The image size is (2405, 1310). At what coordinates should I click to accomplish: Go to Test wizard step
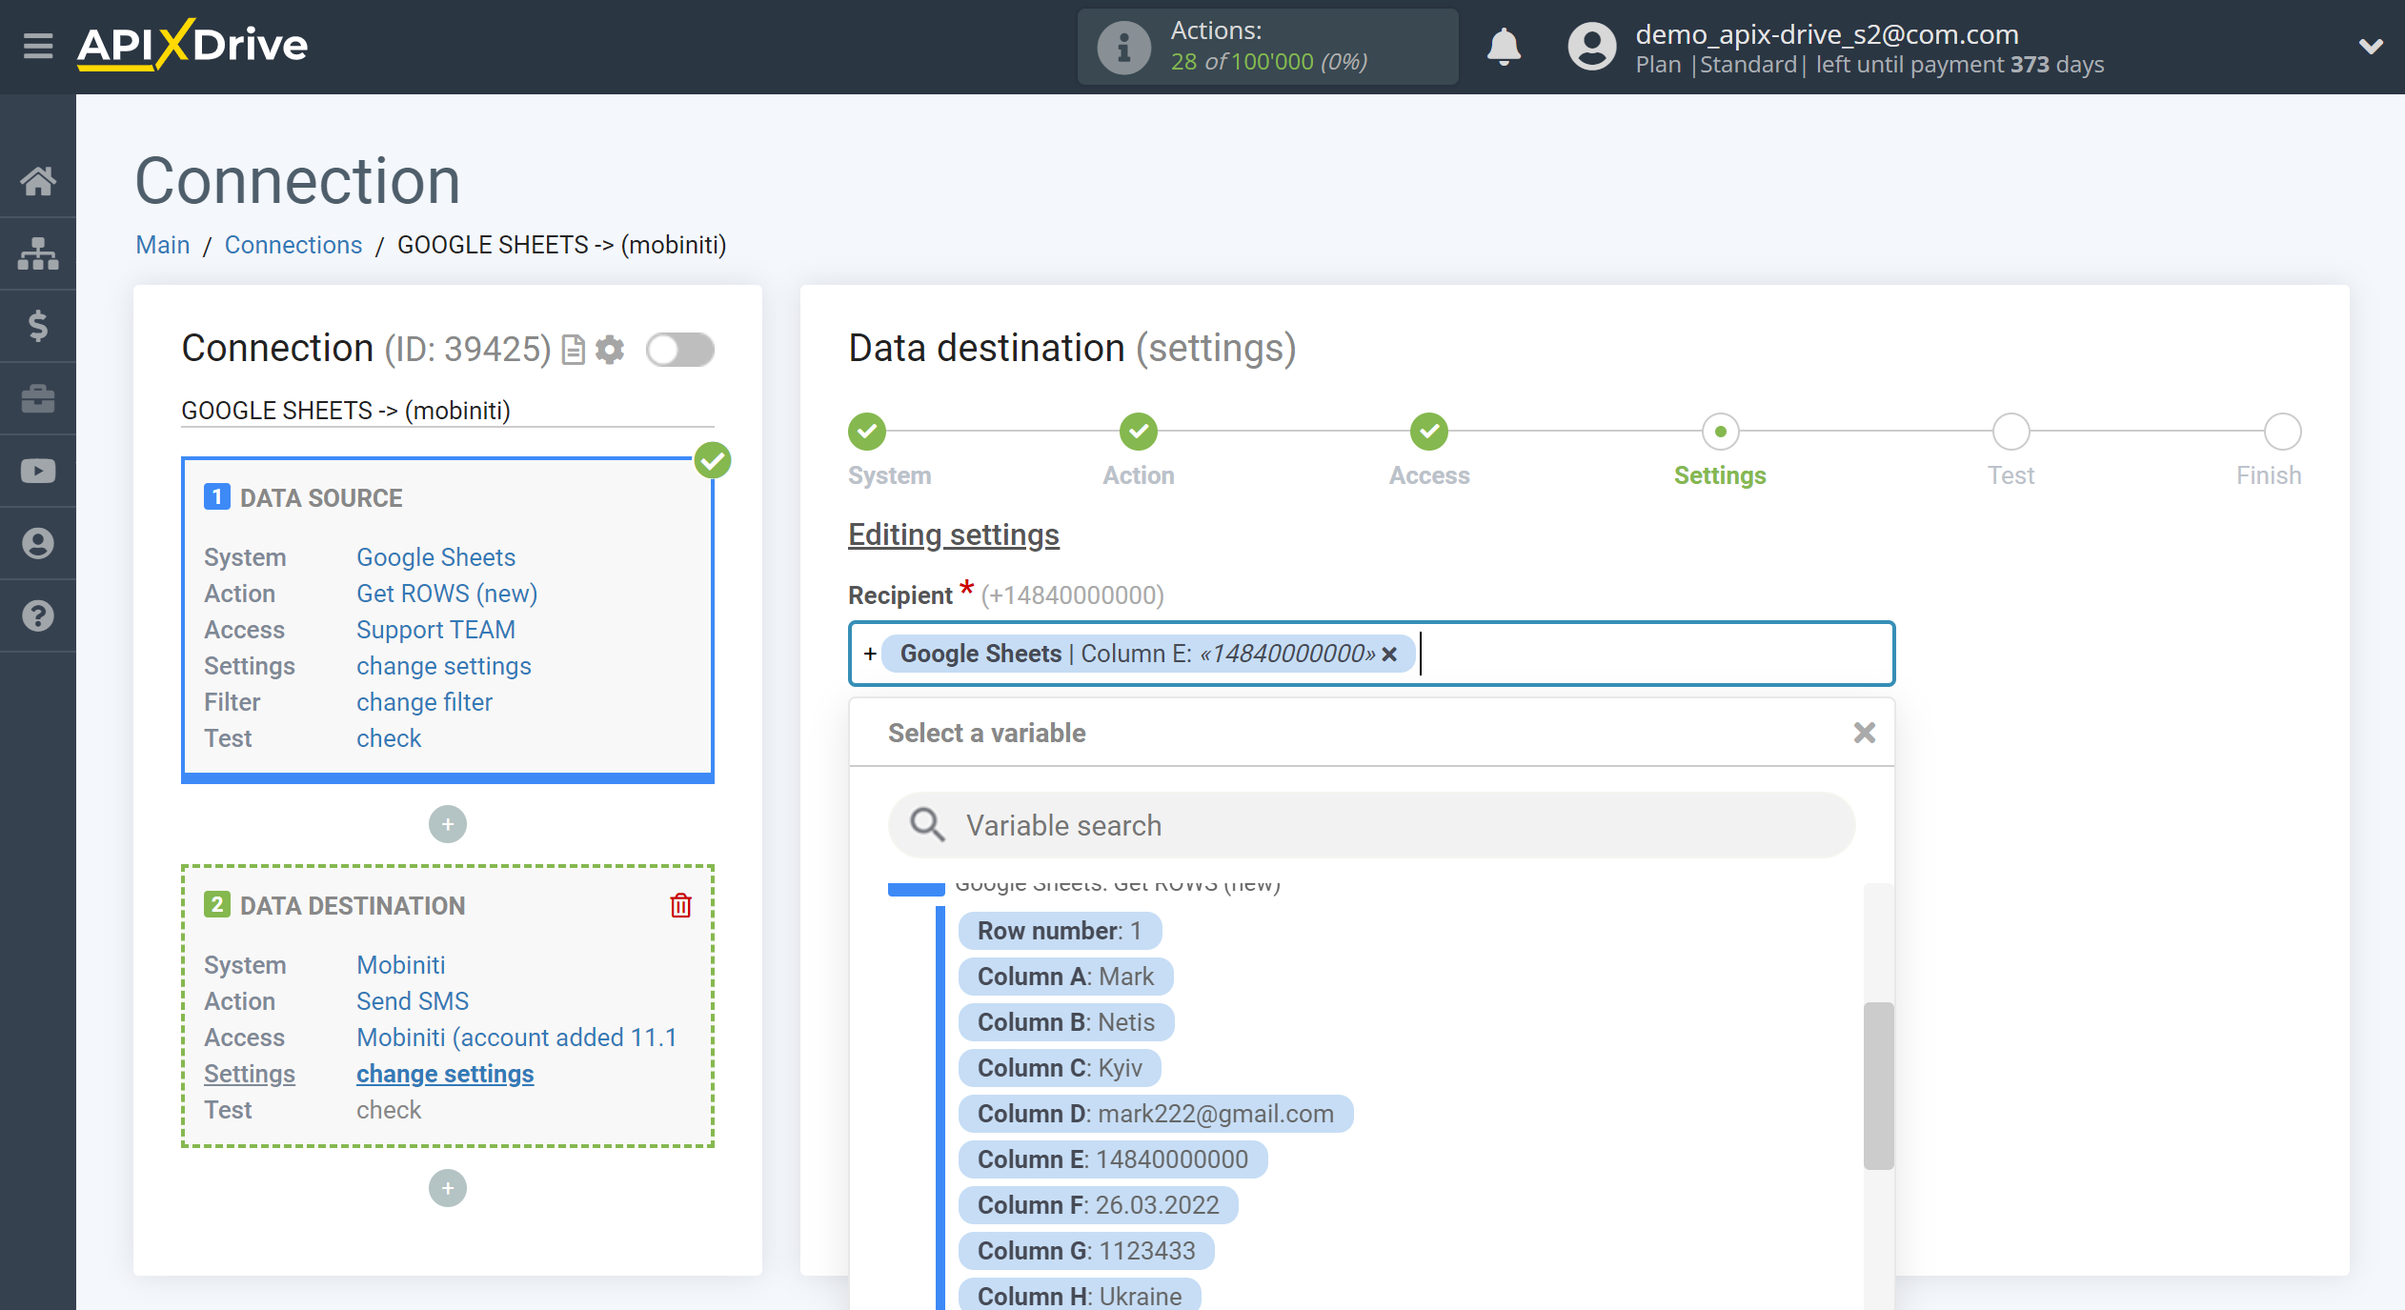(x=2011, y=432)
